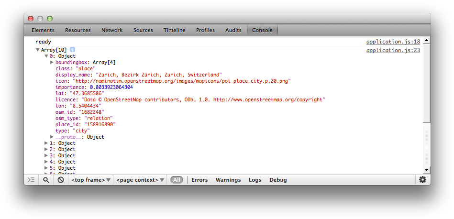This screenshot has height=219, width=454.
Task: Expand the __proto__ Object entry
Action: pos(52,137)
